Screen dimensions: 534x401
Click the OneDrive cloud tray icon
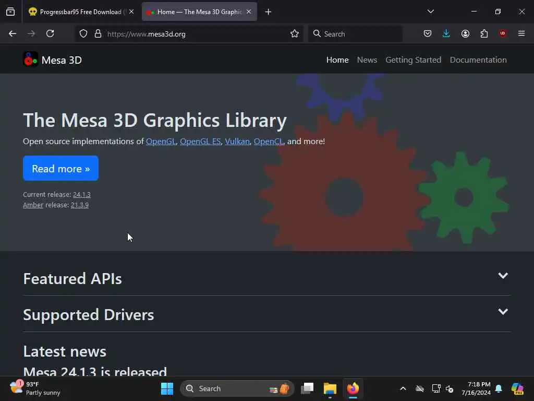pyautogui.click(x=420, y=388)
